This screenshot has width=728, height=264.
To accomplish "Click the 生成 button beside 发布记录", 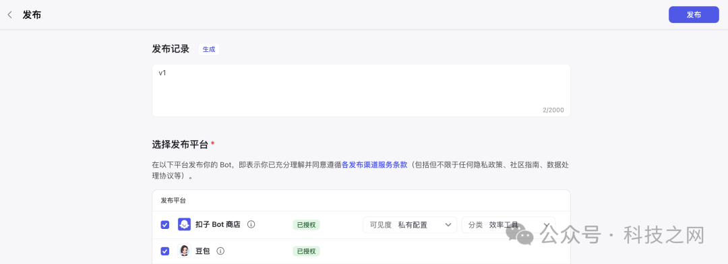I will pos(209,49).
